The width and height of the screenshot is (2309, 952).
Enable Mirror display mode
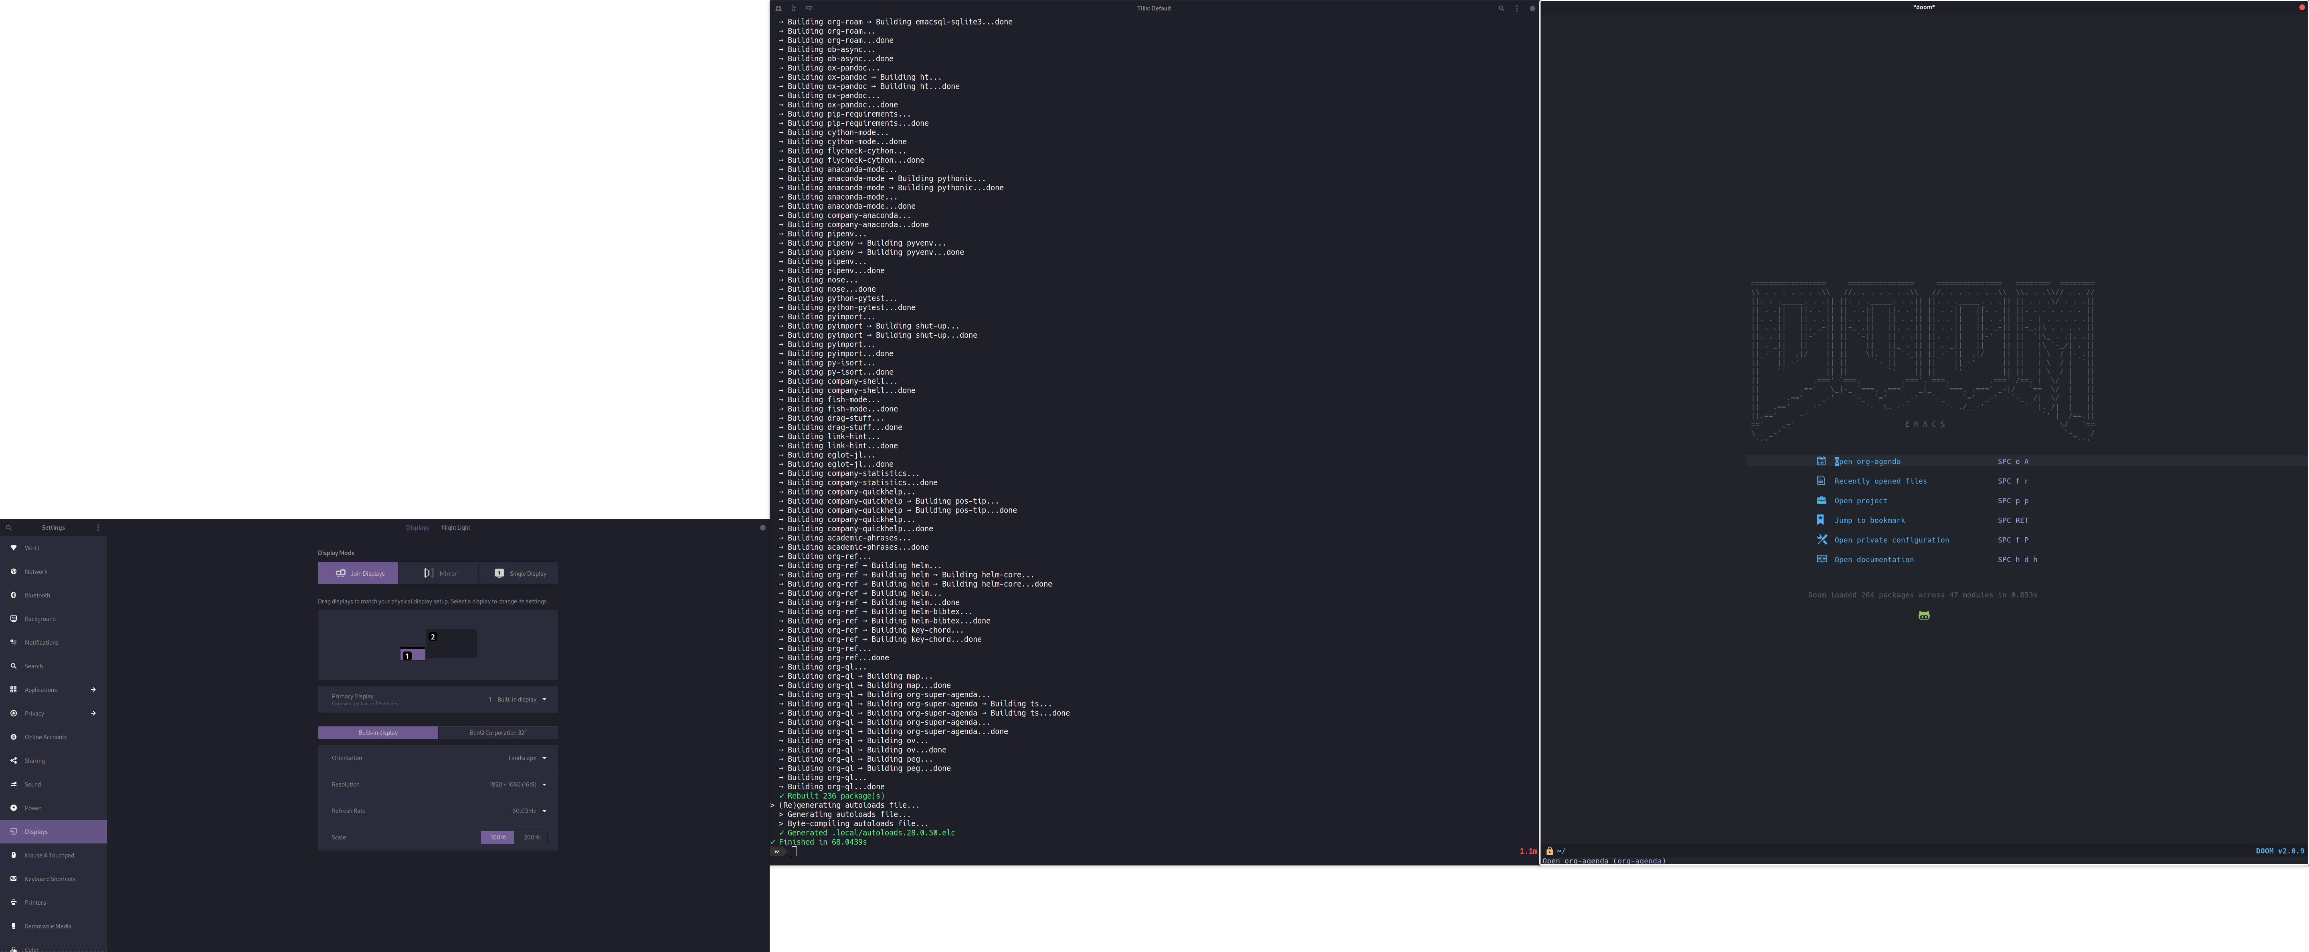click(438, 573)
